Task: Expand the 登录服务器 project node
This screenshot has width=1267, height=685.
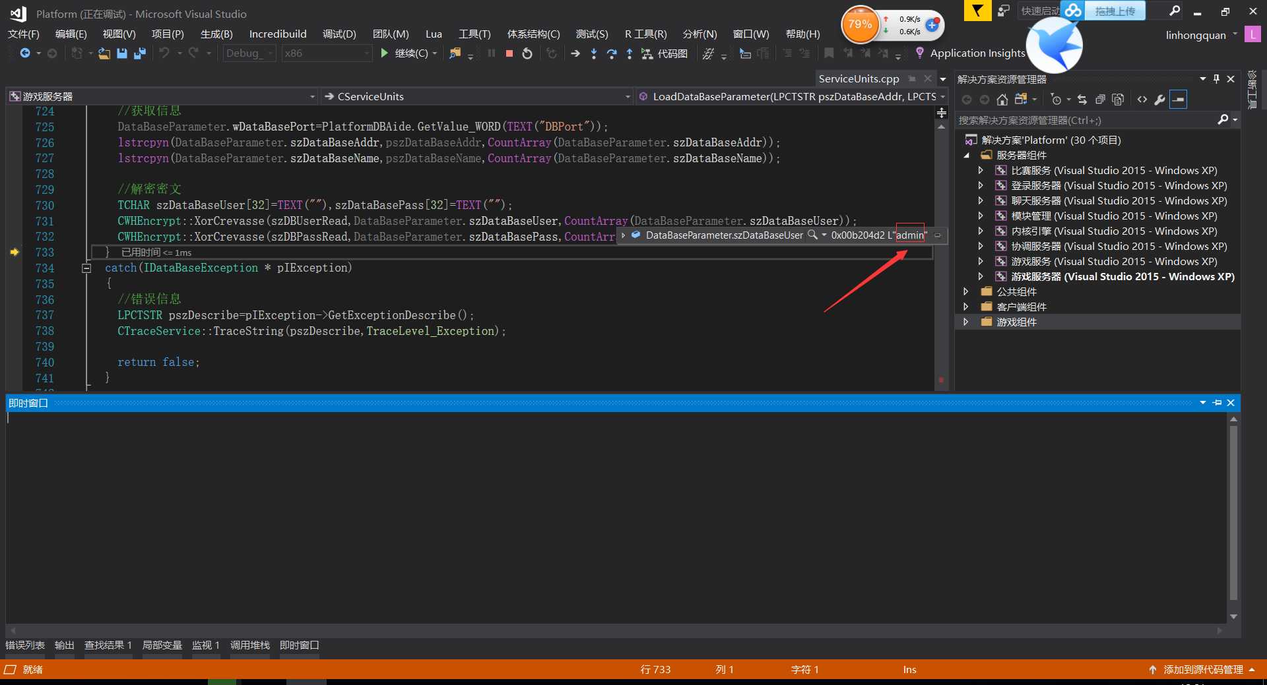Action: pyautogui.click(x=981, y=186)
